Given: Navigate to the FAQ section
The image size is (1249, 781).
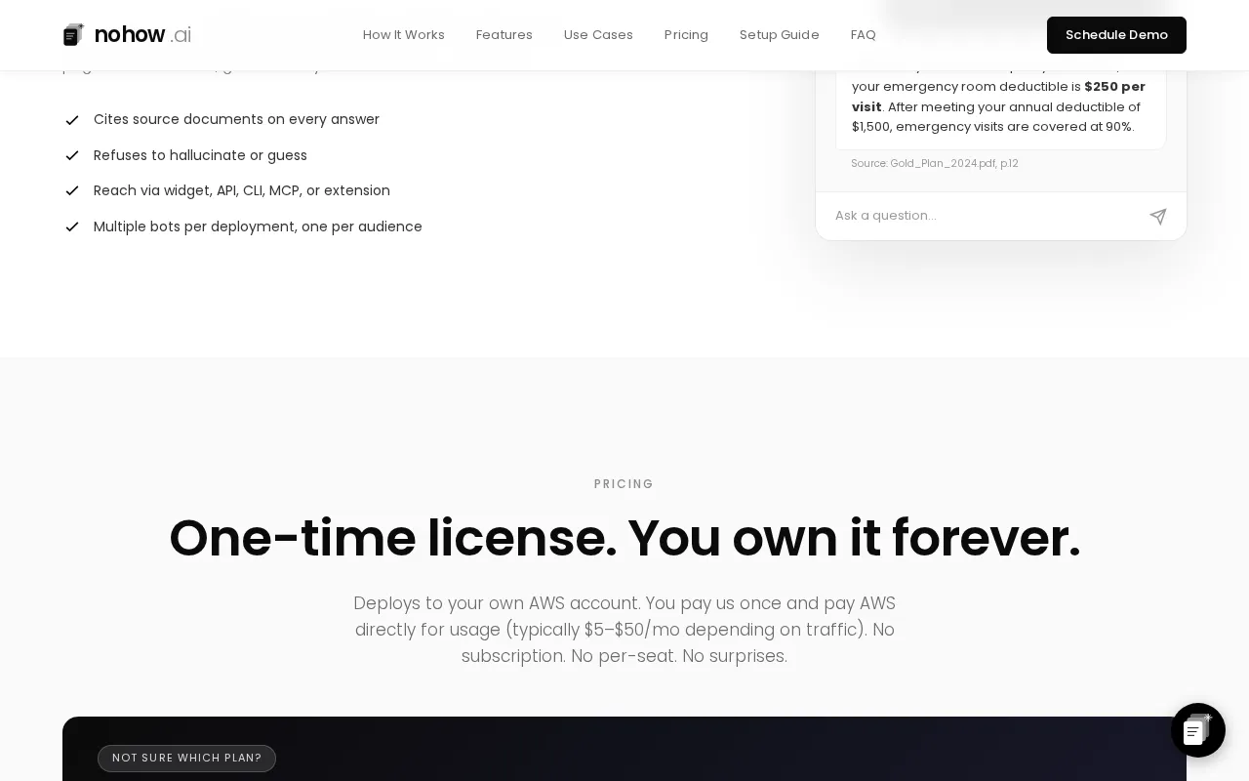Looking at the screenshot, I should tap(864, 35).
